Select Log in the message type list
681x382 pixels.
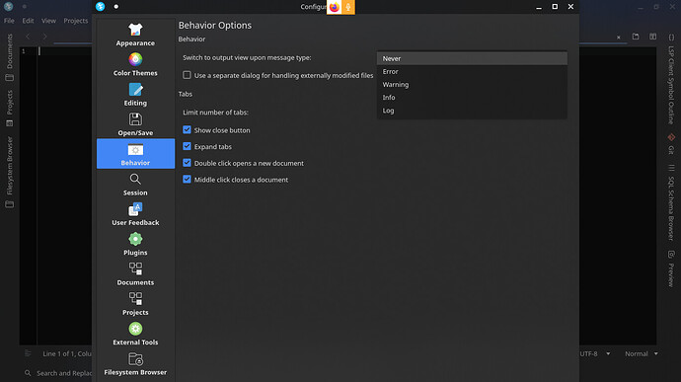tap(472, 111)
